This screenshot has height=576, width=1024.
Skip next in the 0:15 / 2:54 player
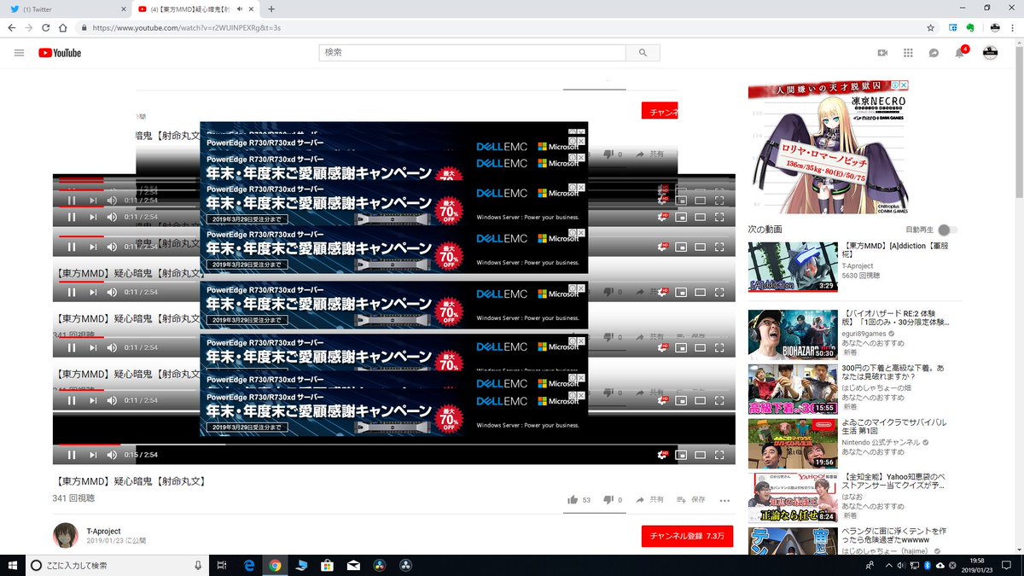click(x=93, y=455)
